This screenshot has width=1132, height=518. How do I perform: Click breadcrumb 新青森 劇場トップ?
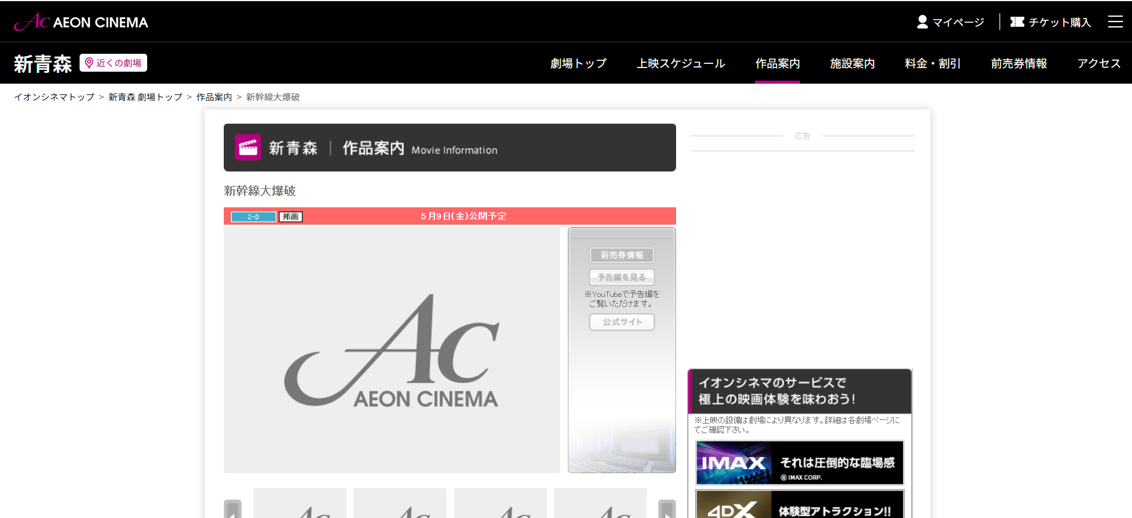(x=145, y=97)
